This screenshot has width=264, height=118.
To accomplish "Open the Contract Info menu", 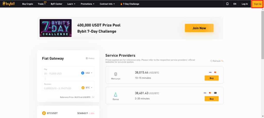I will coord(108,4).
